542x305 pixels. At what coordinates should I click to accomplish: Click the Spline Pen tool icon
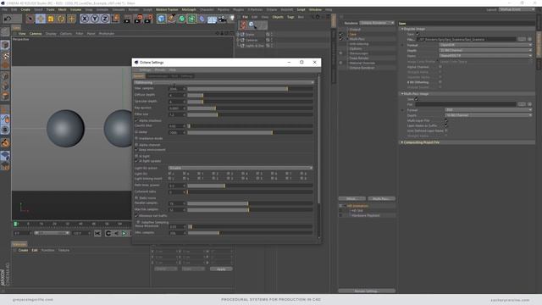(171, 19)
